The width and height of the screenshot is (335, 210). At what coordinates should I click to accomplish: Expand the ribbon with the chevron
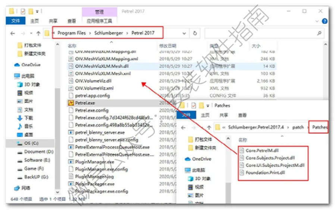point(317,21)
